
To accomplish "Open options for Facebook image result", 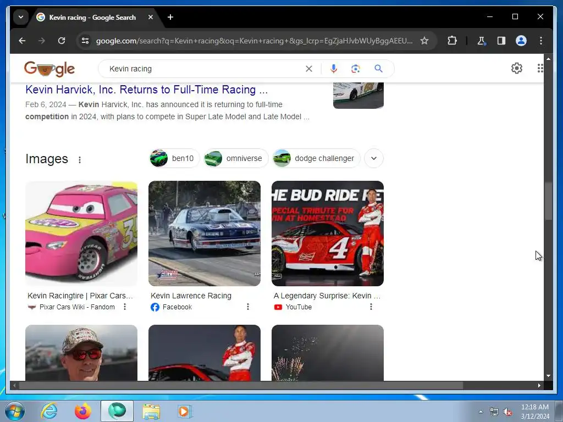I will pos(248,307).
